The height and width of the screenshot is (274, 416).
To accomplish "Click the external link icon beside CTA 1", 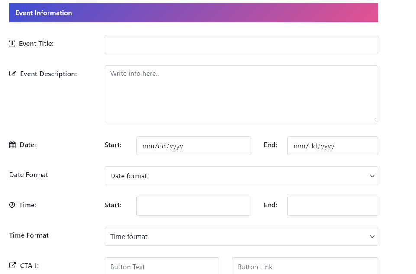I will click(13, 265).
